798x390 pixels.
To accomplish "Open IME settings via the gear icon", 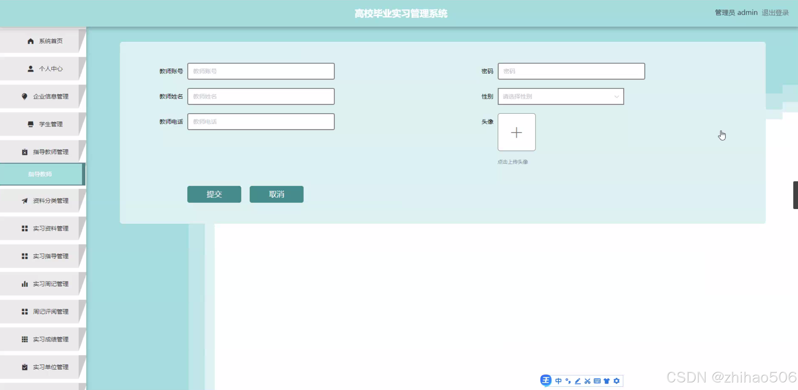I will [x=617, y=381].
